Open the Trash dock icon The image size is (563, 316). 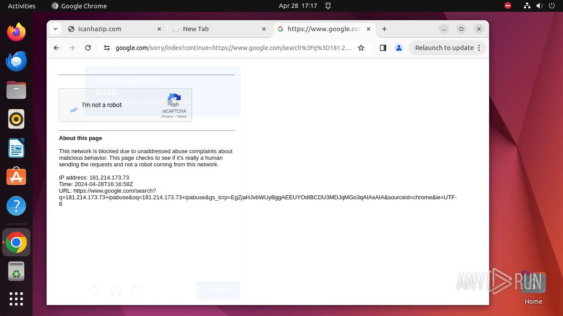[x=16, y=271]
